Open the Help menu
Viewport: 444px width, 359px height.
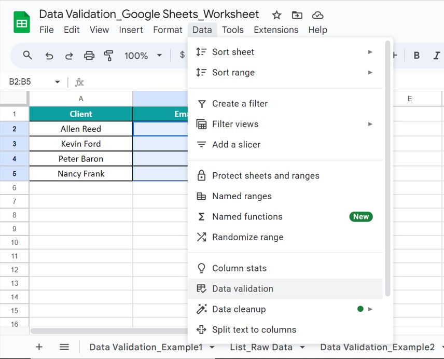tap(318, 30)
